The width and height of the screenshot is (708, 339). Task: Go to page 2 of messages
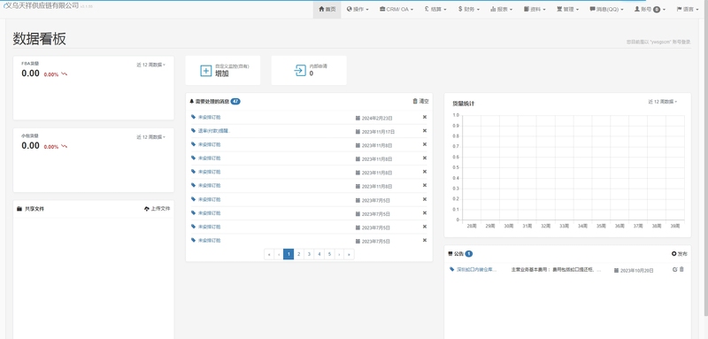click(299, 254)
